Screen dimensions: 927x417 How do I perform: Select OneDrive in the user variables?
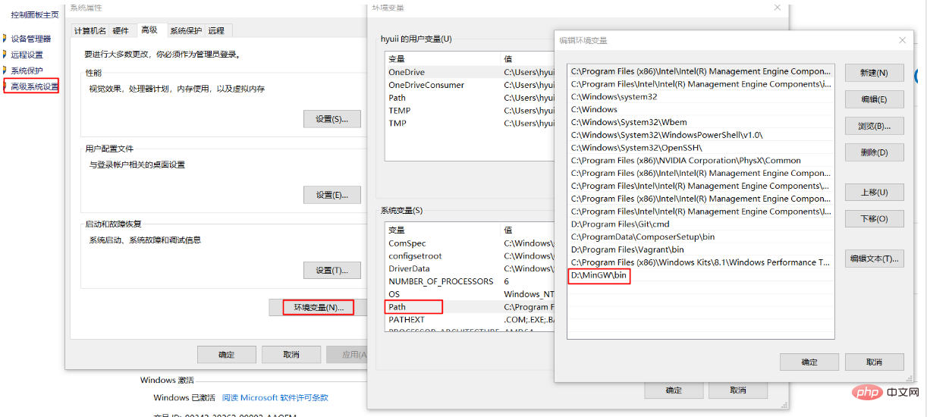point(470,72)
